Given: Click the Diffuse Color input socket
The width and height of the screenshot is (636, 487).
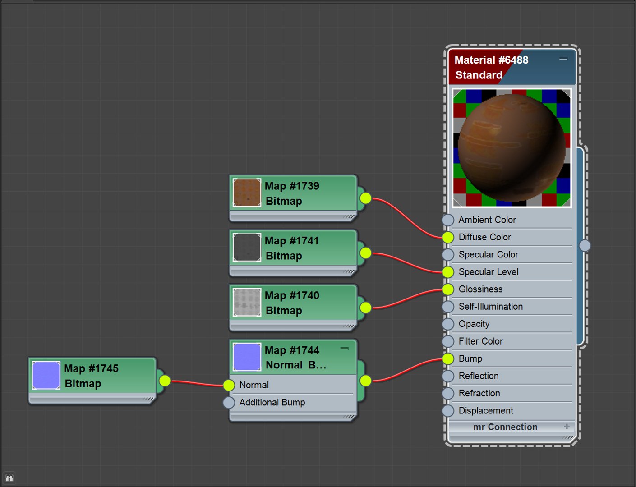Looking at the screenshot, I should tap(448, 237).
